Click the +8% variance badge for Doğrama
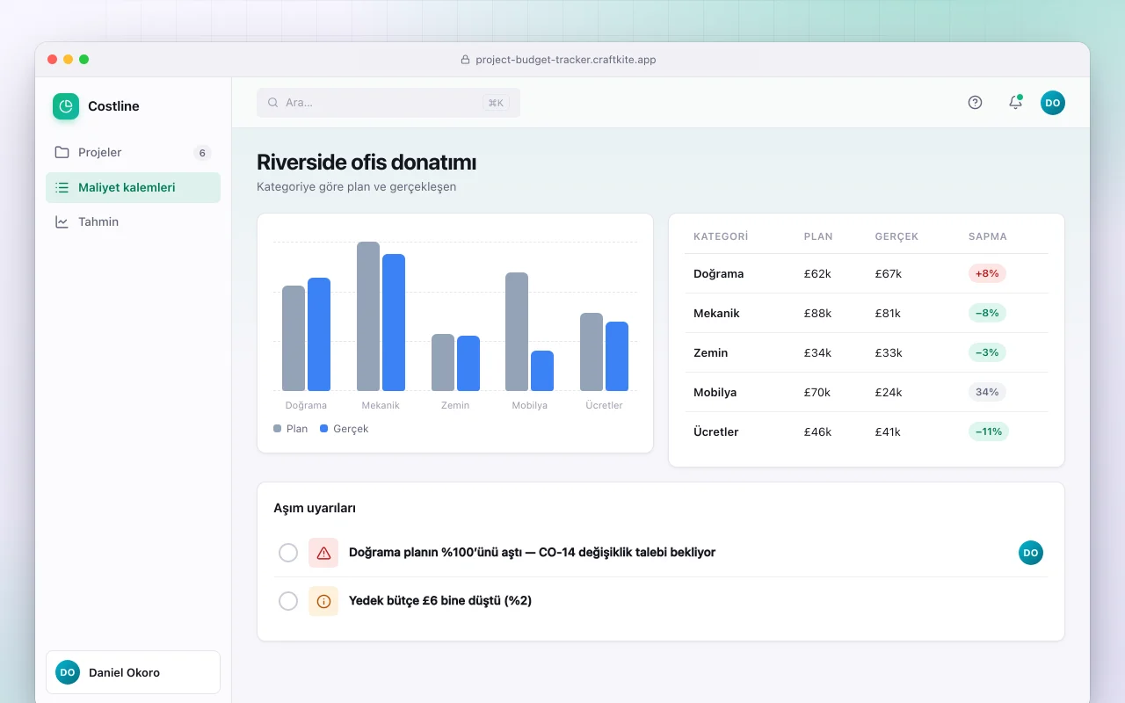Screen dimensions: 1125x703 pos(987,273)
